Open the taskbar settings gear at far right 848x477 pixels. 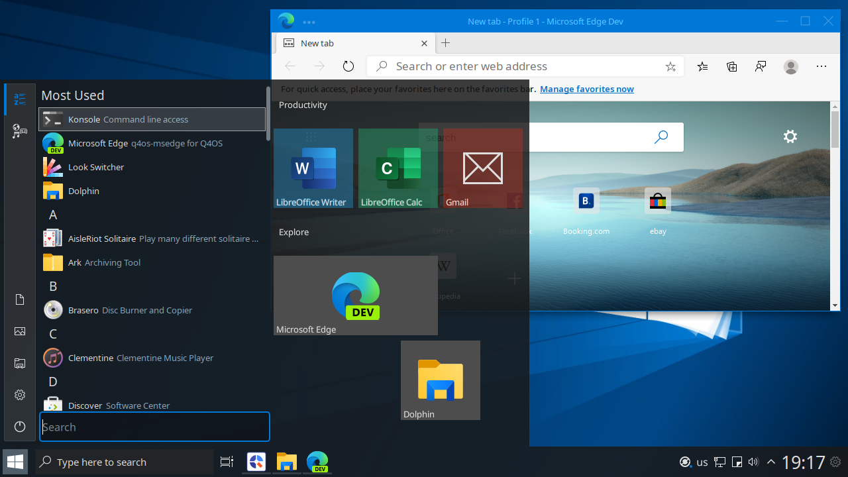click(836, 462)
